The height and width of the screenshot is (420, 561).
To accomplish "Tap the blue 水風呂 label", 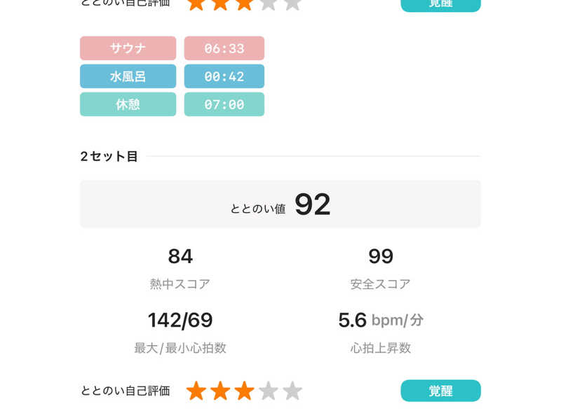I will coord(128,76).
